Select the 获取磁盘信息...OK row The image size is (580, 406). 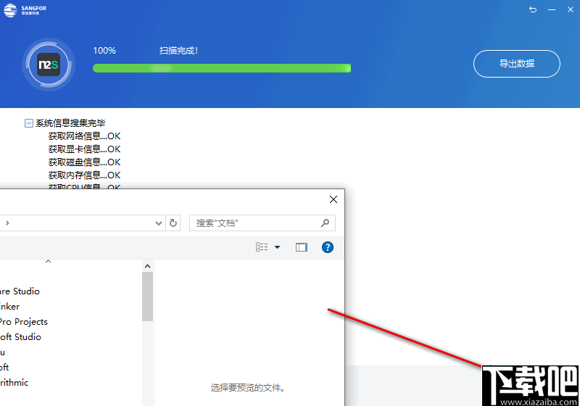[84, 162]
